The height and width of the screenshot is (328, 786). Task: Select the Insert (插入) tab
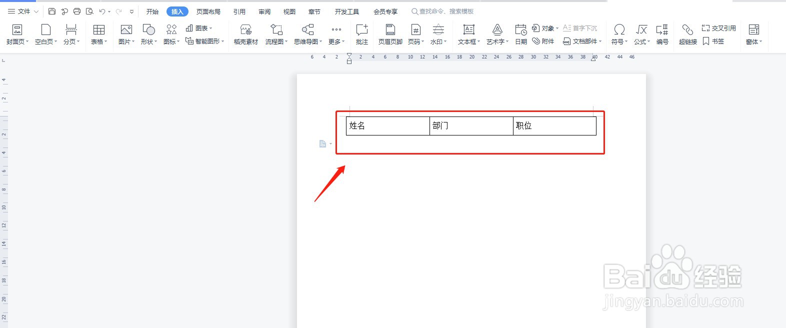177,11
